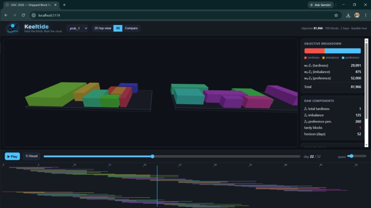This screenshot has height=208, width=371.
Task: Click the Keeltide title text
Action: click(36, 27)
